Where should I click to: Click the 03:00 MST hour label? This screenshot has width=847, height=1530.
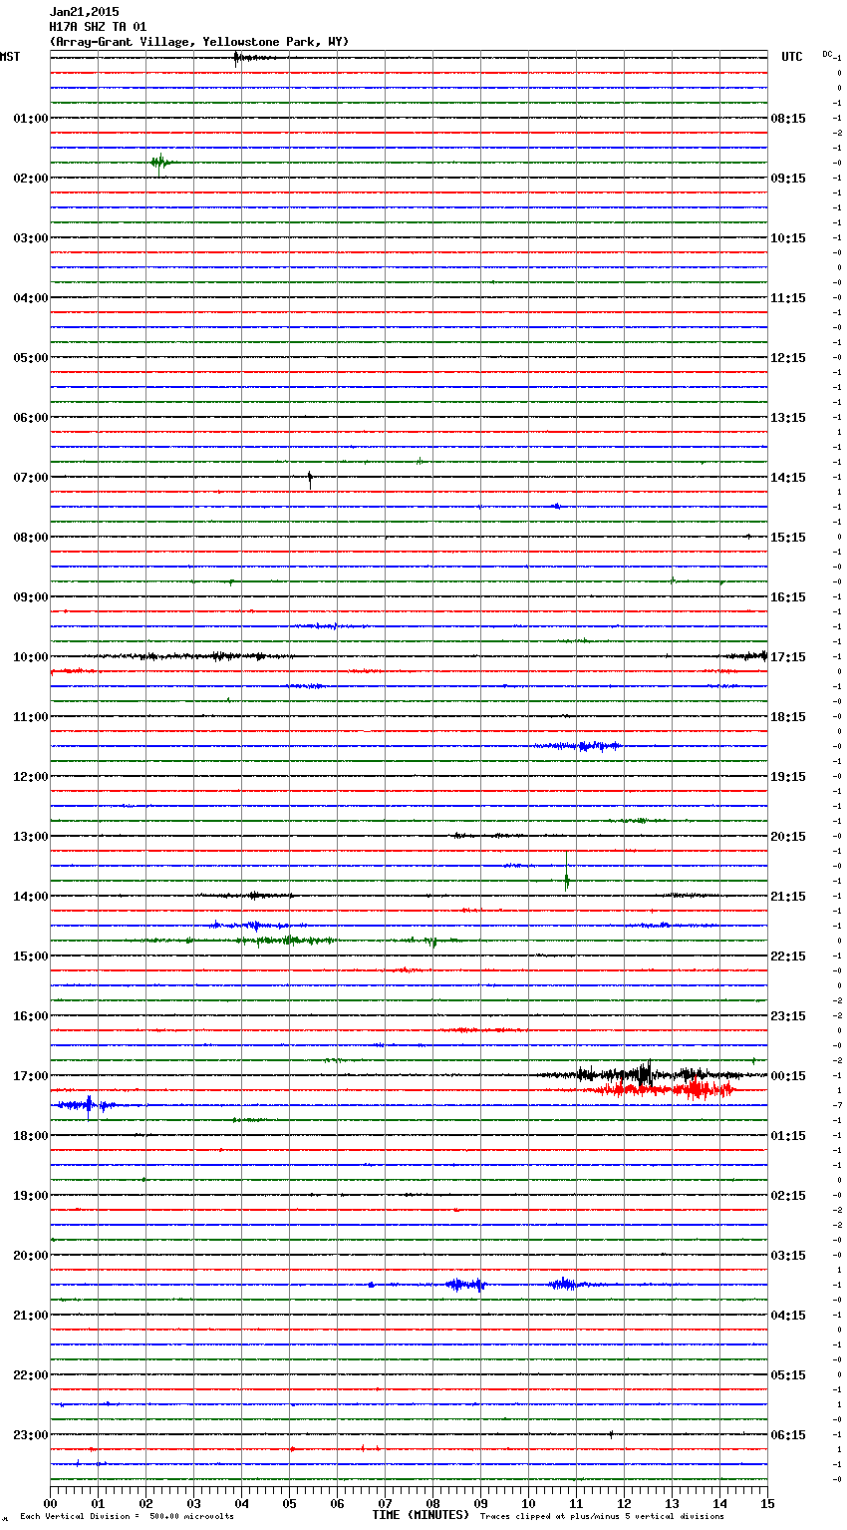click(x=31, y=238)
